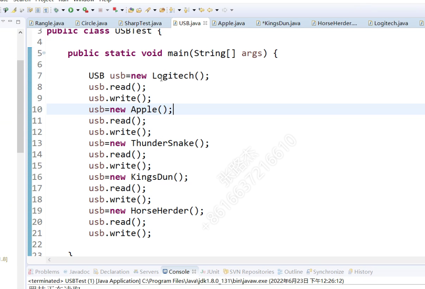Click the Open Type folder icon

pyautogui.click(x=131, y=10)
